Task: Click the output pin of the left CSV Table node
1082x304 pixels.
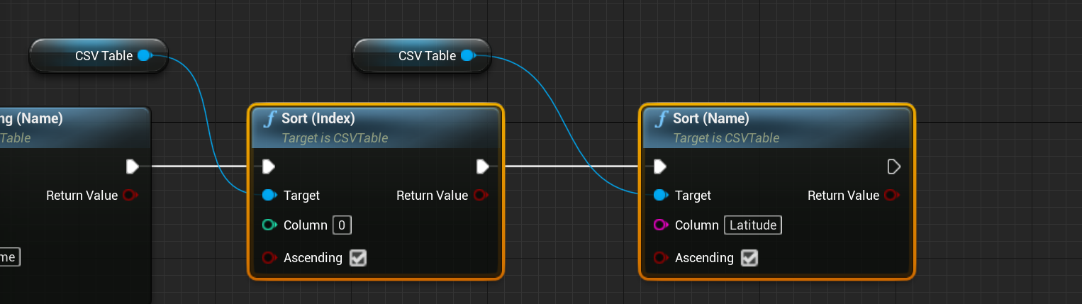Action: [x=144, y=55]
